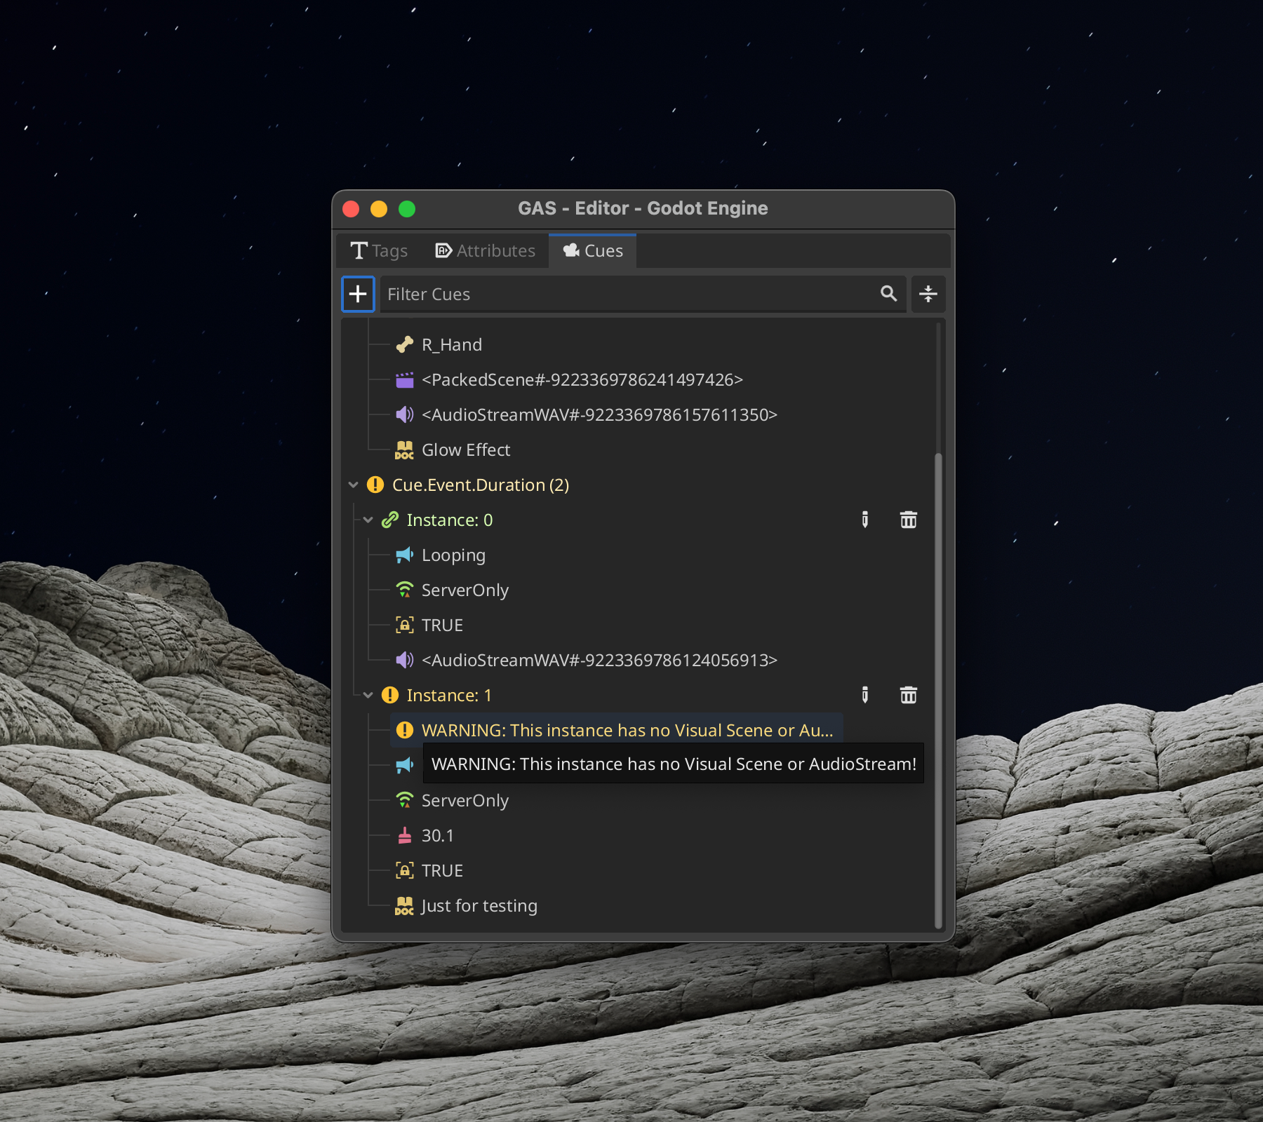Click the warning icon in the WARNING row

point(405,730)
